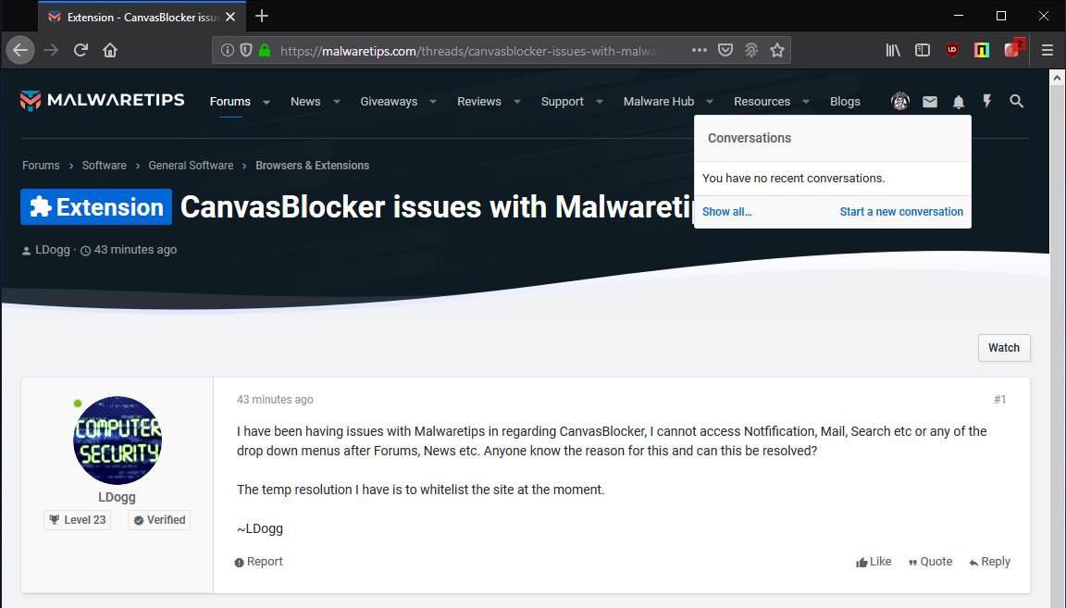Open tracking protection shield in address bar

pyautogui.click(x=246, y=50)
